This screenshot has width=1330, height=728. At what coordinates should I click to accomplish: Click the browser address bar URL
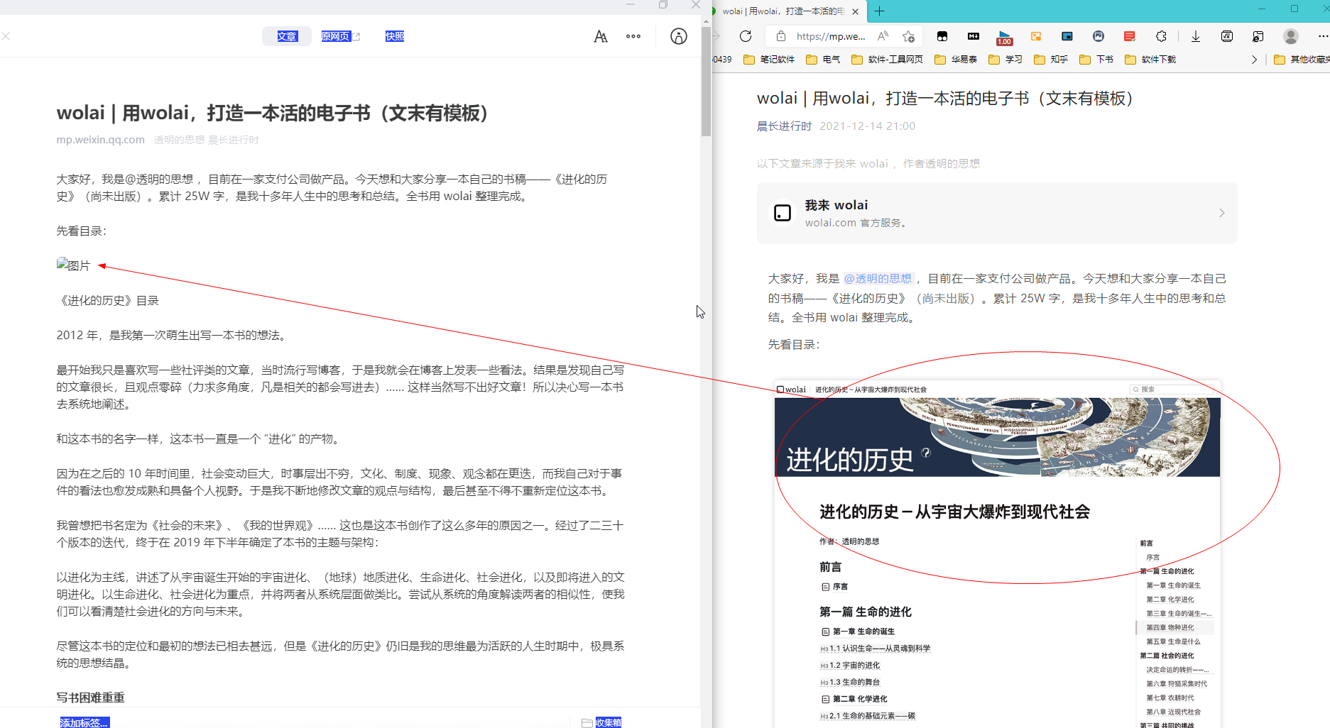click(x=831, y=36)
